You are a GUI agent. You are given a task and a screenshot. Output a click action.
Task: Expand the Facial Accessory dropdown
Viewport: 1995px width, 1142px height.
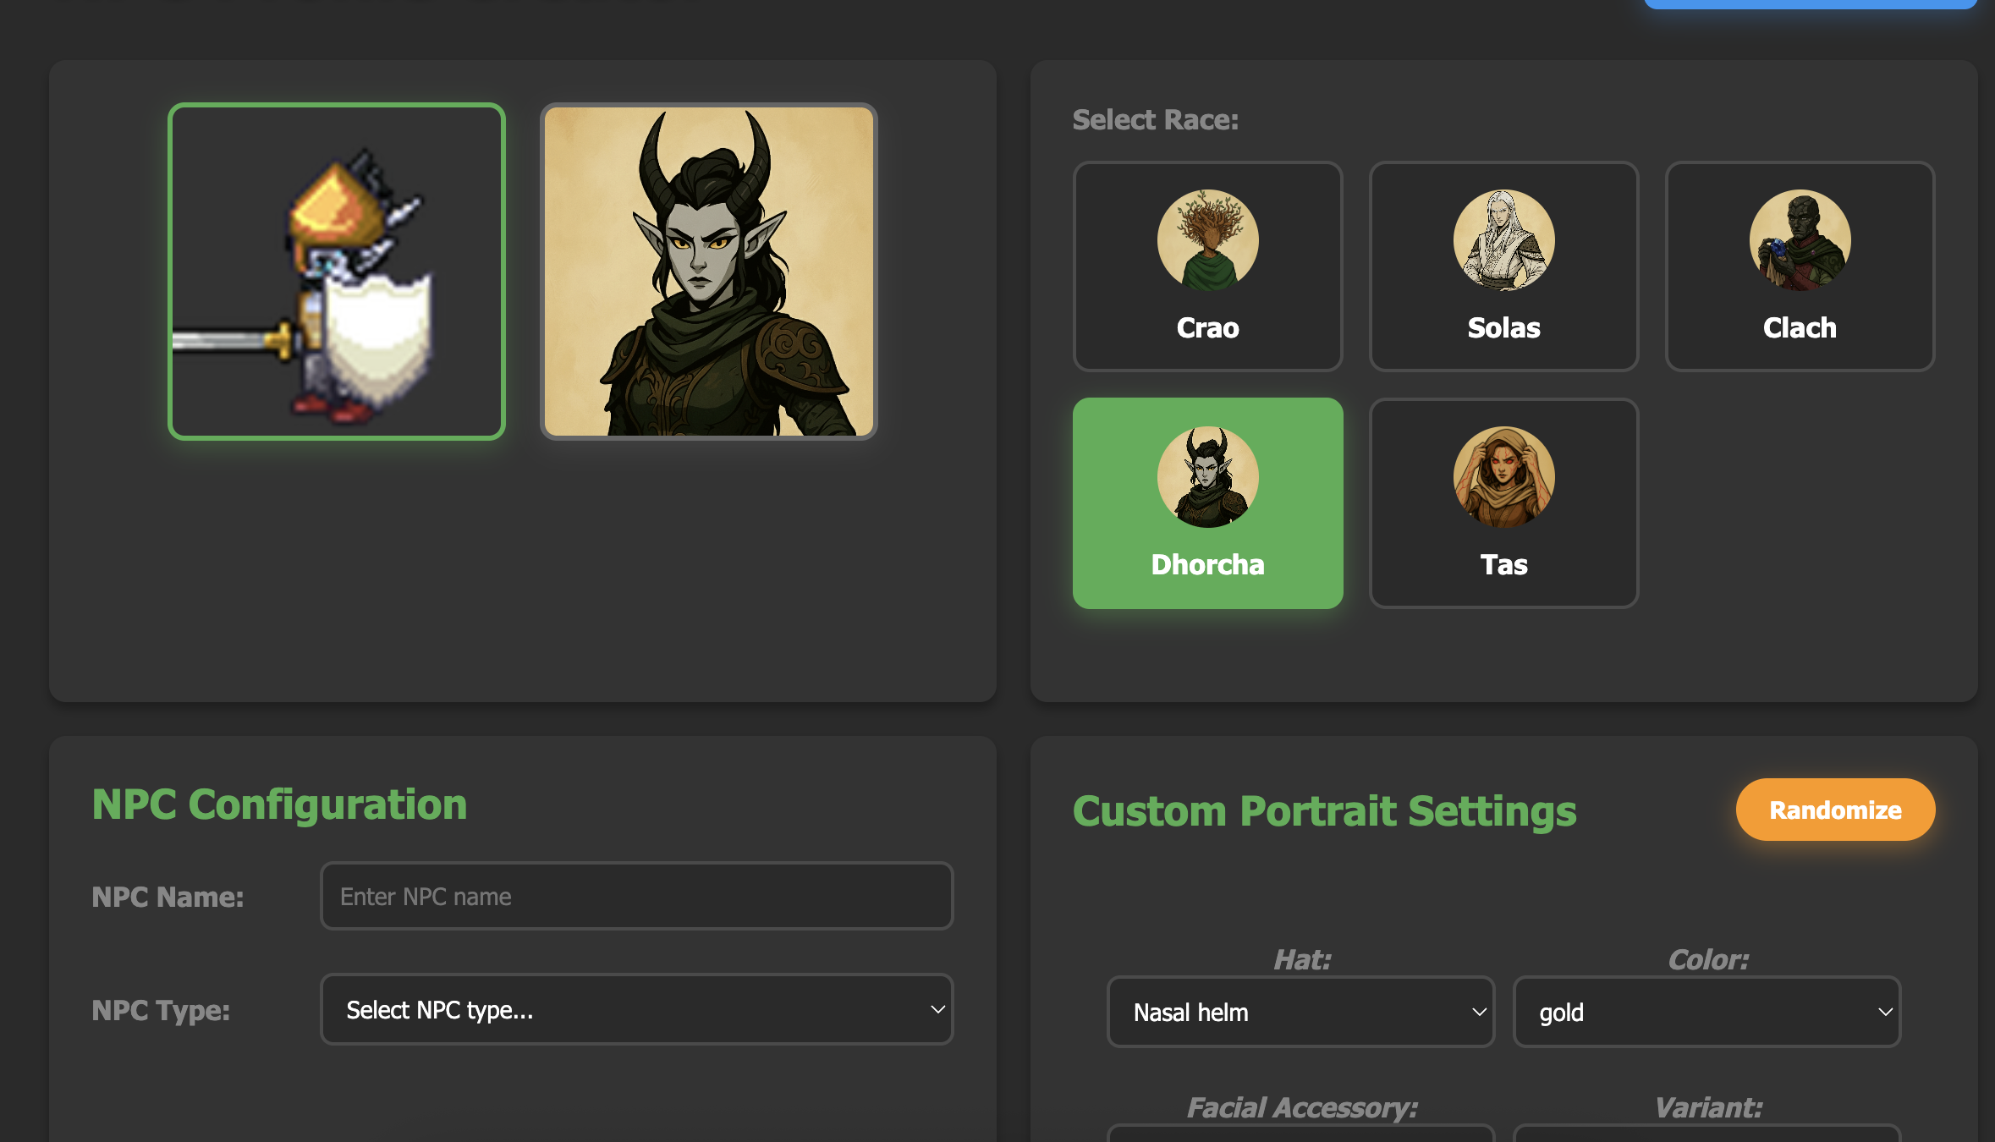(1300, 1138)
